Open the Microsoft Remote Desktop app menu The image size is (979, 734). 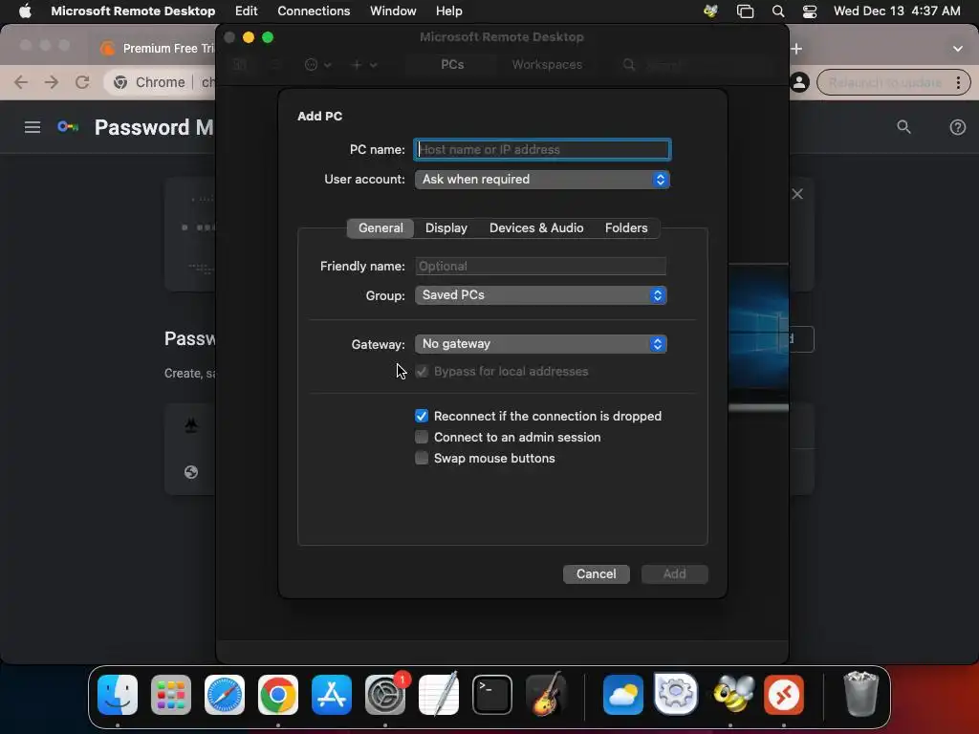133,11
